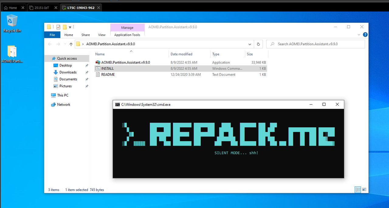Close the LTSC-19043-962 VM tab

pyautogui.click(x=98, y=8)
